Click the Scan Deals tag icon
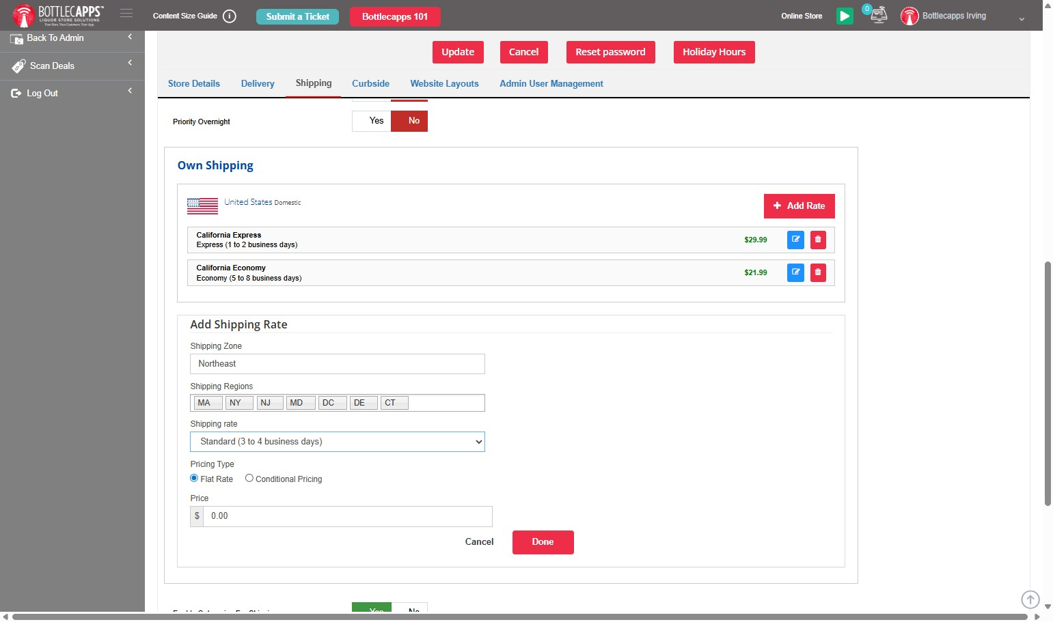This screenshot has width=1053, height=622. point(18,66)
